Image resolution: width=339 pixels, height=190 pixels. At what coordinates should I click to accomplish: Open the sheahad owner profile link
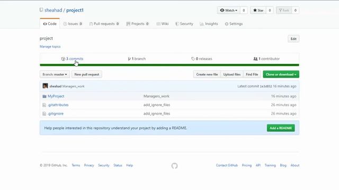[x=53, y=10]
